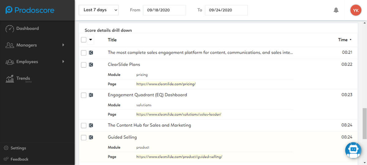Image resolution: width=367 pixels, height=165 pixels.
Task: Click ClearSlide icon beside Guided Selling
Action: tap(91, 137)
